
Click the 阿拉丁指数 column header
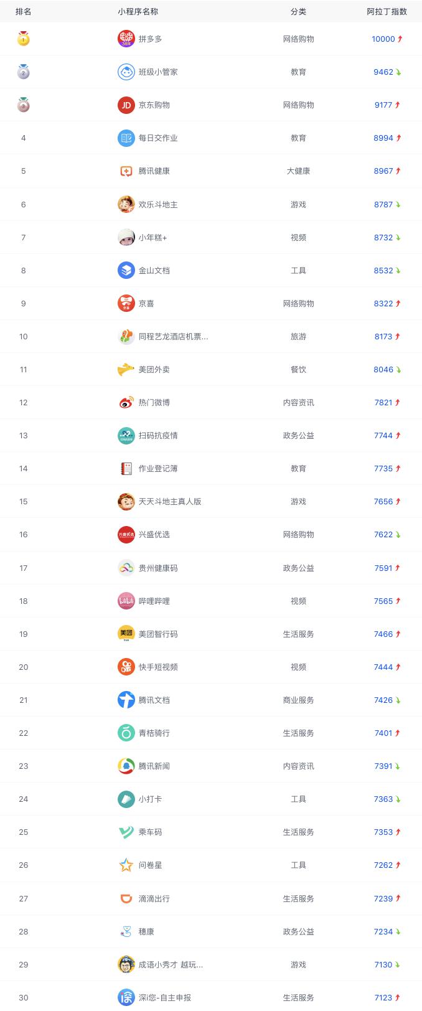click(387, 12)
